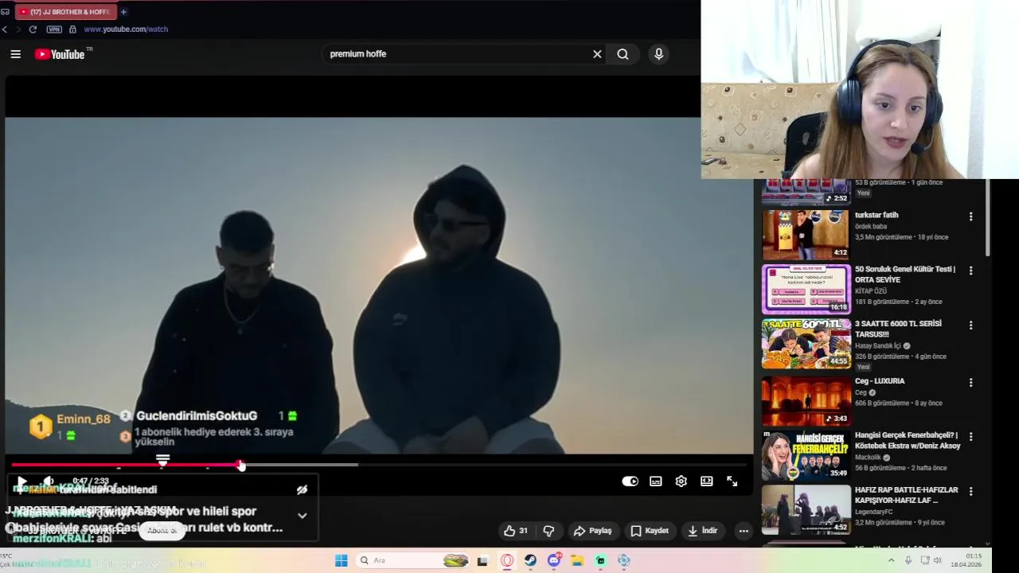Click the Abone ol subscribe button
Screen dimensions: 1019x573
click(x=162, y=530)
